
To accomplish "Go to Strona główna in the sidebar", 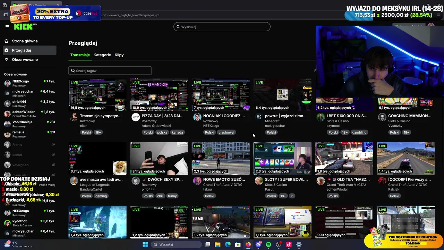I will click(x=29, y=41).
